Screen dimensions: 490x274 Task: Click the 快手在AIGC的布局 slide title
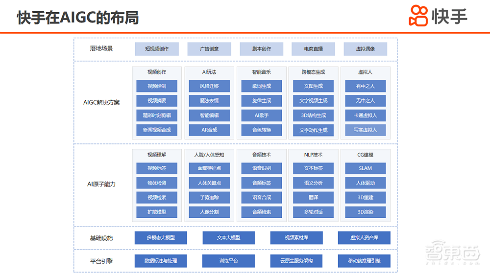(x=78, y=18)
